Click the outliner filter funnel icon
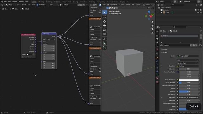The width and height of the screenshot is (203, 114). coord(197,5)
